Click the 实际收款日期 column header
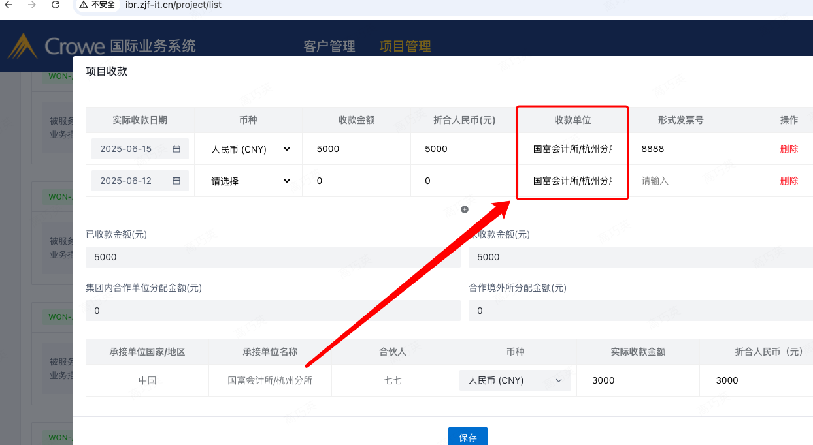The image size is (813, 445). (x=140, y=120)
